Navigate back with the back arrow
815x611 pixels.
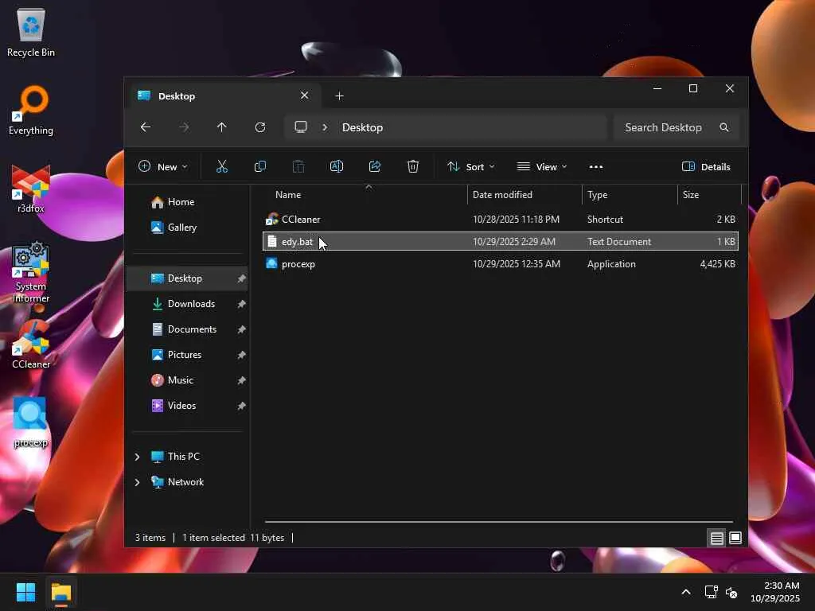tap(146, 127)
